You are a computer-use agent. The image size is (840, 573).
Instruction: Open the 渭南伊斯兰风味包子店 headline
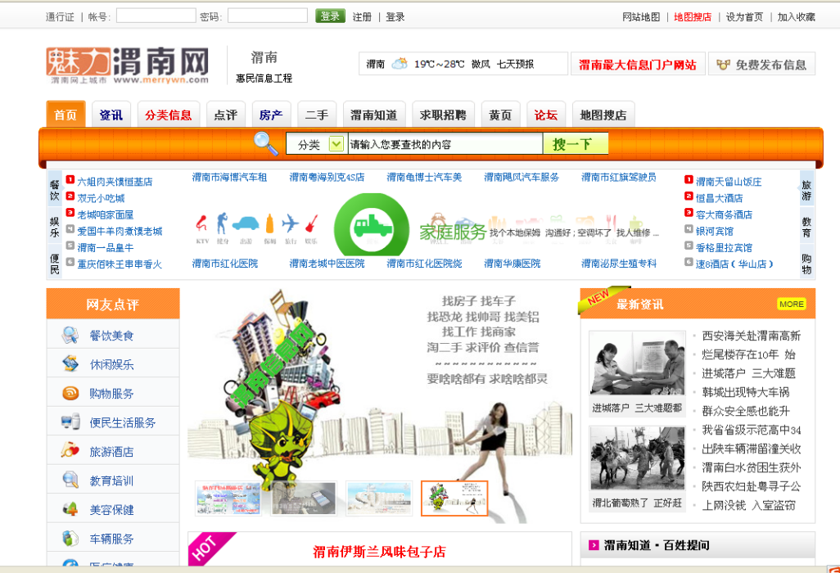(x=379, y=552)
